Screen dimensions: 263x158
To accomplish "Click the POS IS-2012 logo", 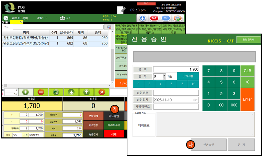I will coord(15,8).
